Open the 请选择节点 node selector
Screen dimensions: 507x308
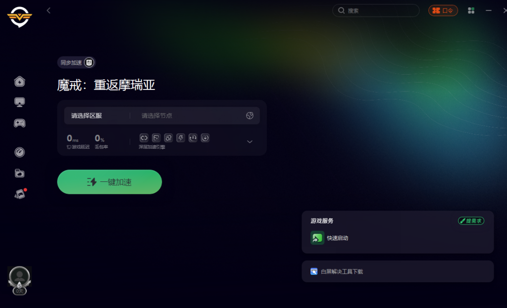[193, 116]
